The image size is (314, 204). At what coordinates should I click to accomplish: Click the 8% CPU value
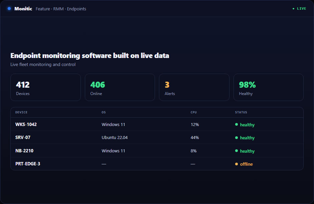[x=193, y=151]
